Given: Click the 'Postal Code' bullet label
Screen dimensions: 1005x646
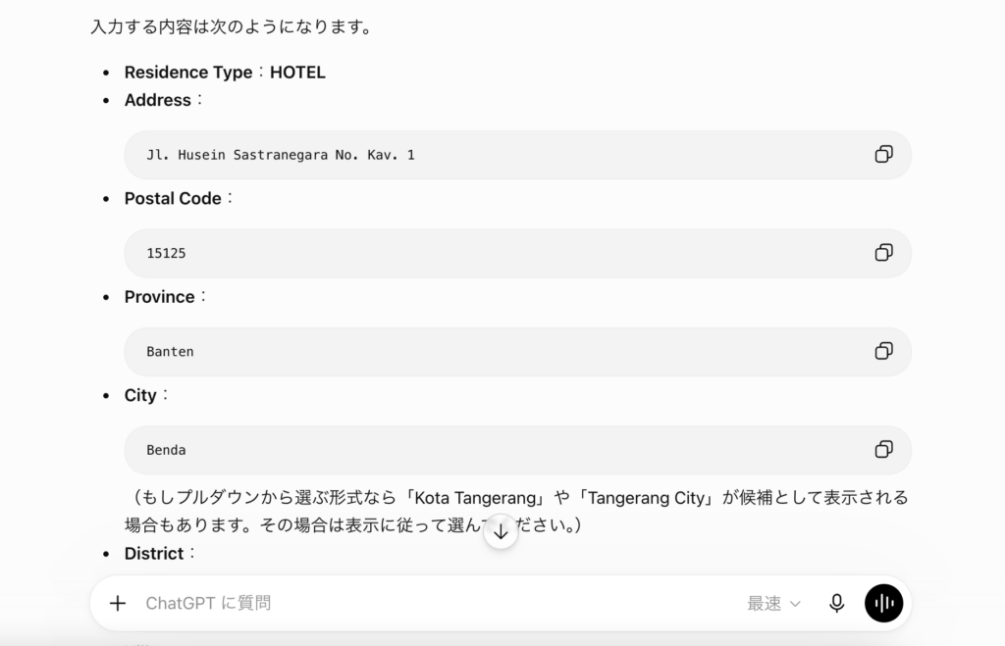Looking at the screenshot, I should 173,198.
